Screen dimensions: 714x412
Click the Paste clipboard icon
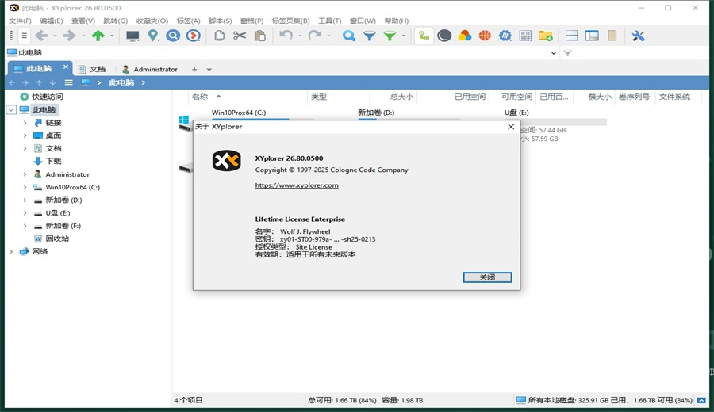[x=260, y=36]
